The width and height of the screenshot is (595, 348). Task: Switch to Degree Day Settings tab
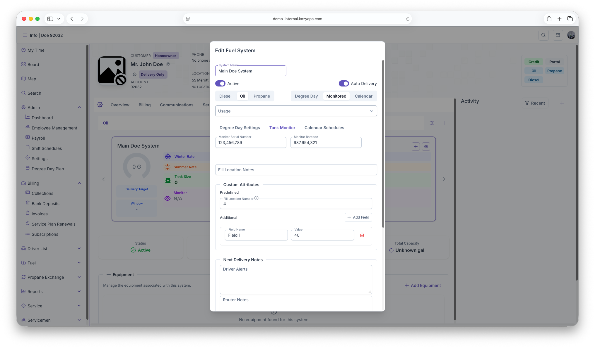240,128
